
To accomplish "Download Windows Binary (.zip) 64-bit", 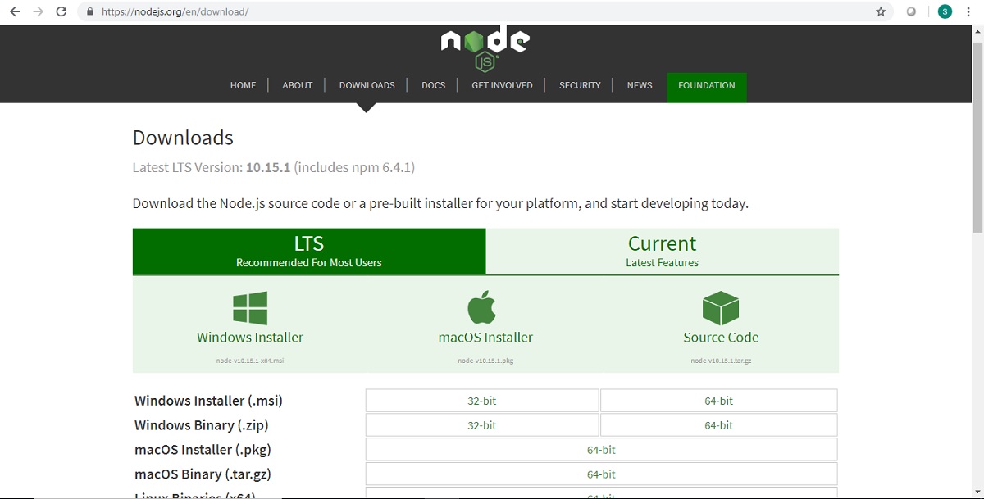I will point(719,425).
